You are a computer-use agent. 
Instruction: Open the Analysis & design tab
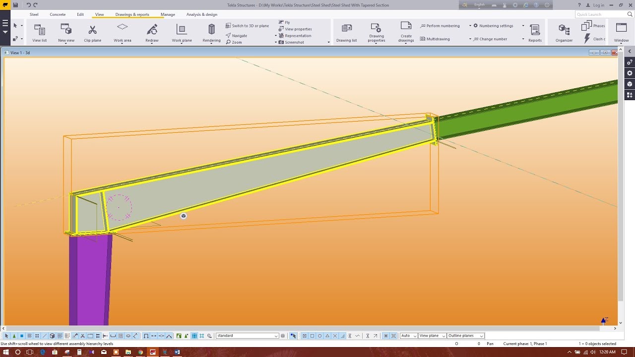201,14
